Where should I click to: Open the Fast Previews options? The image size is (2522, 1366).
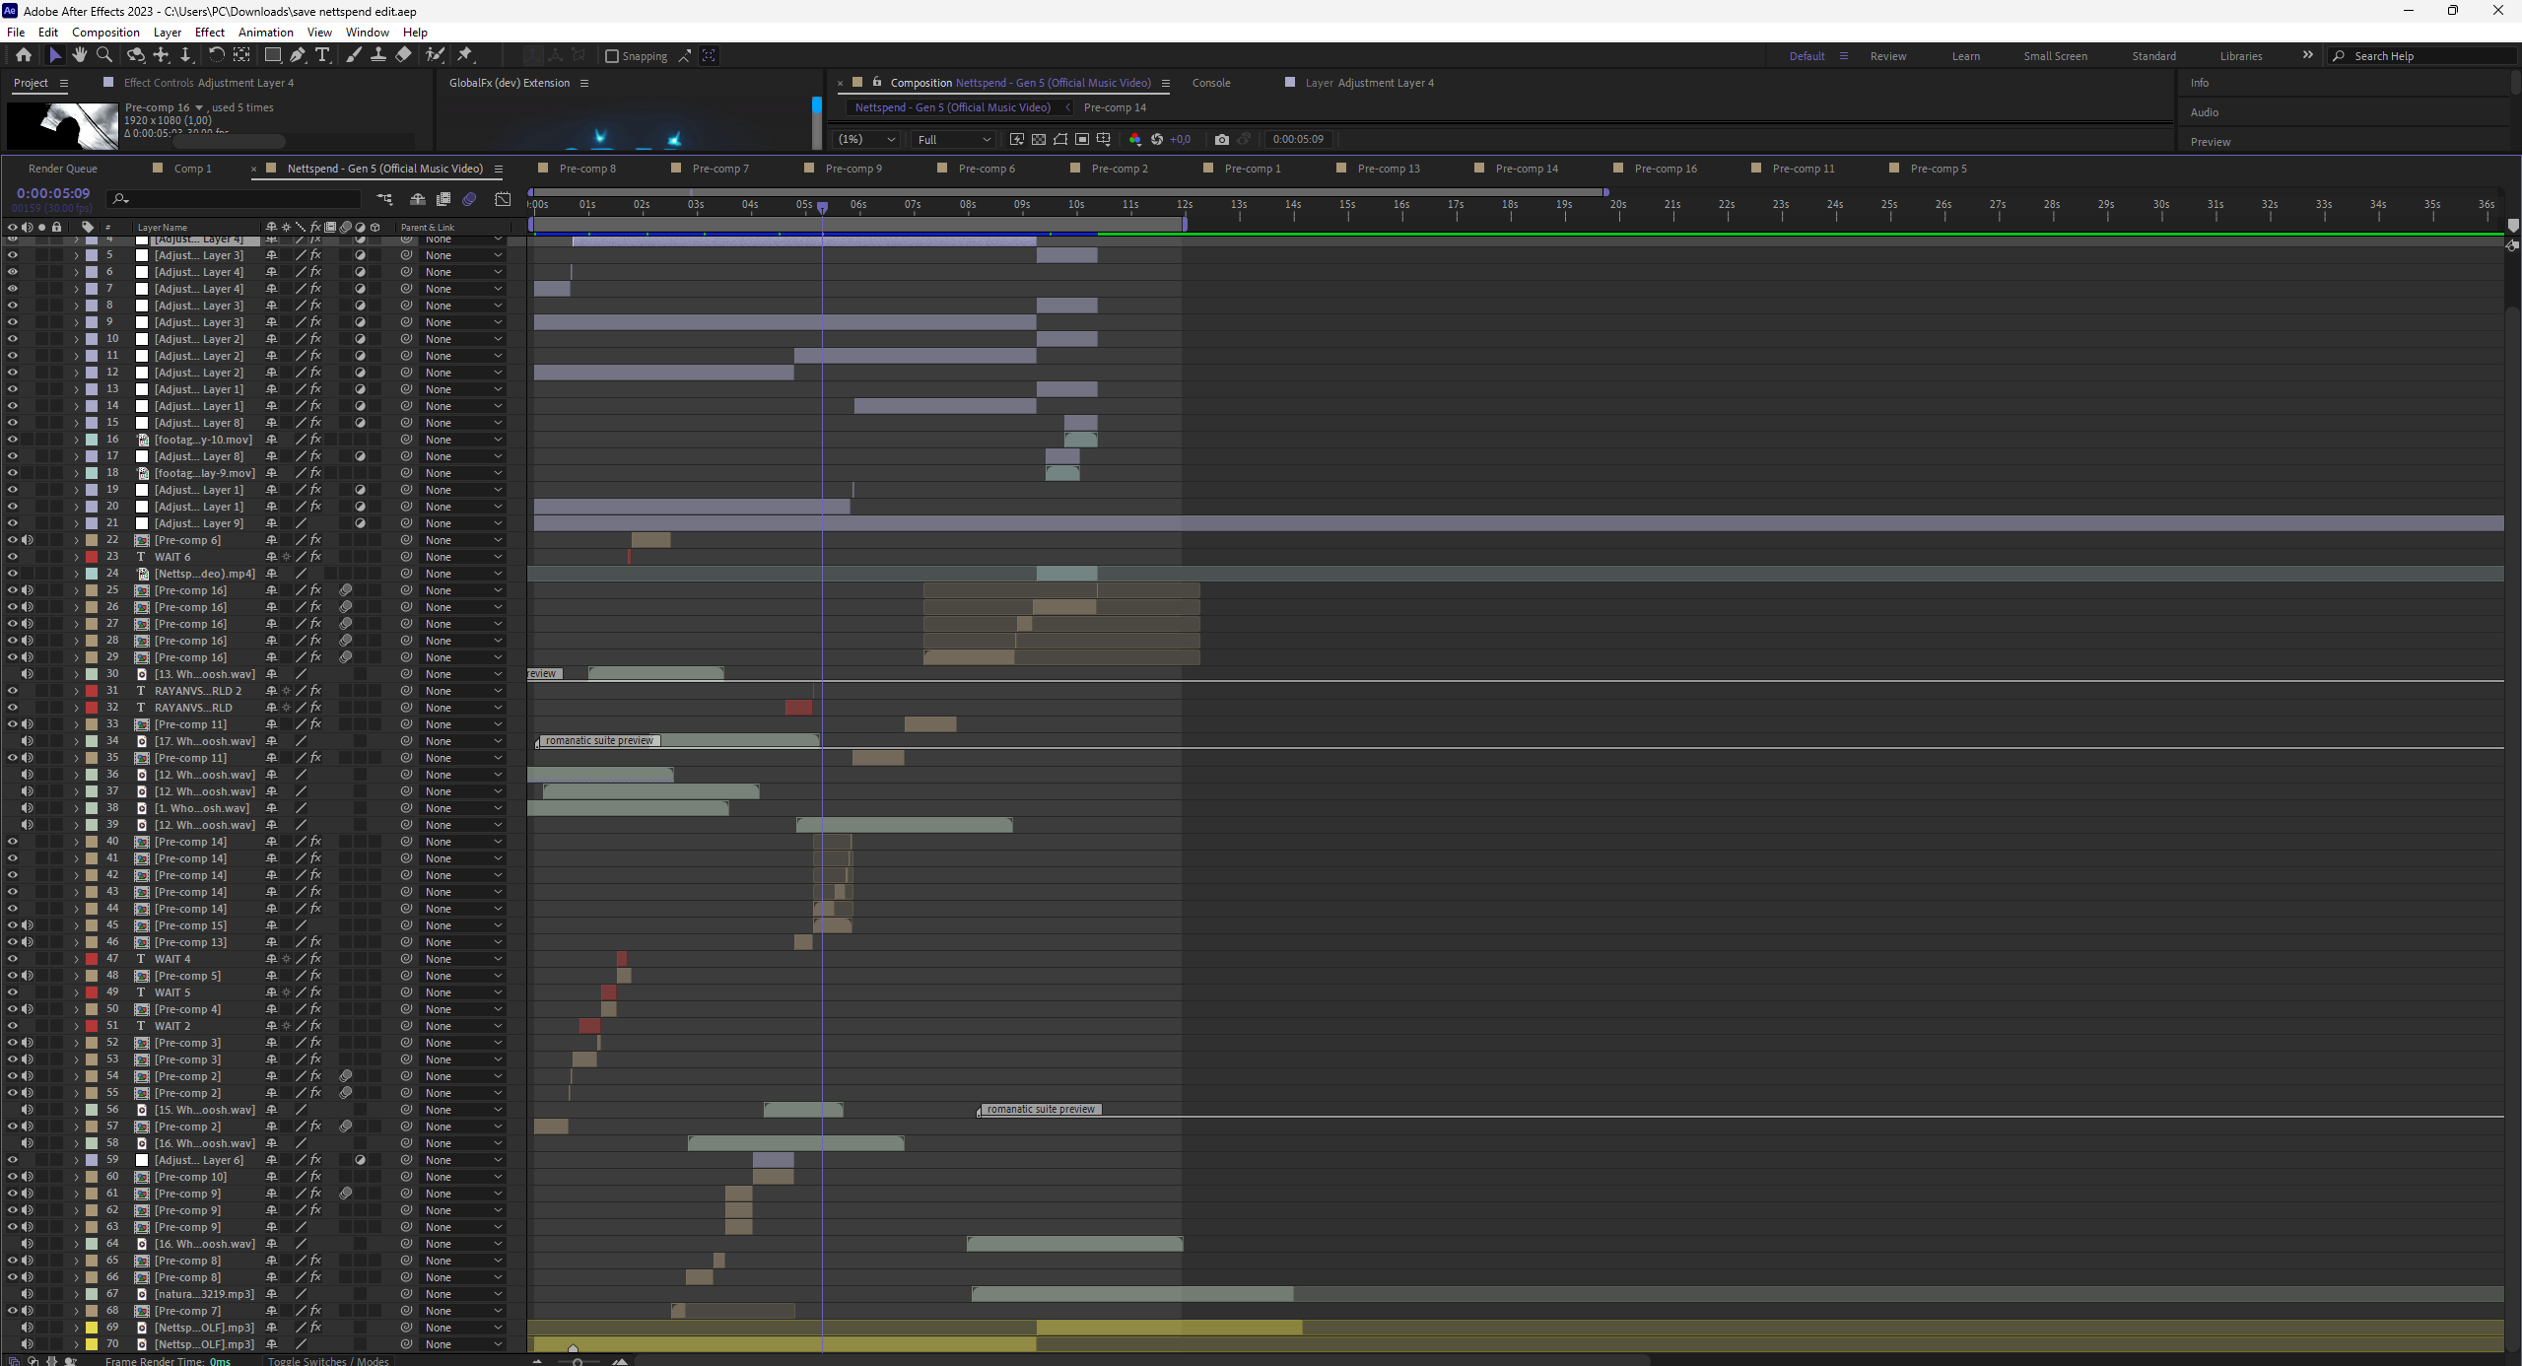[x=1017, y=139]
